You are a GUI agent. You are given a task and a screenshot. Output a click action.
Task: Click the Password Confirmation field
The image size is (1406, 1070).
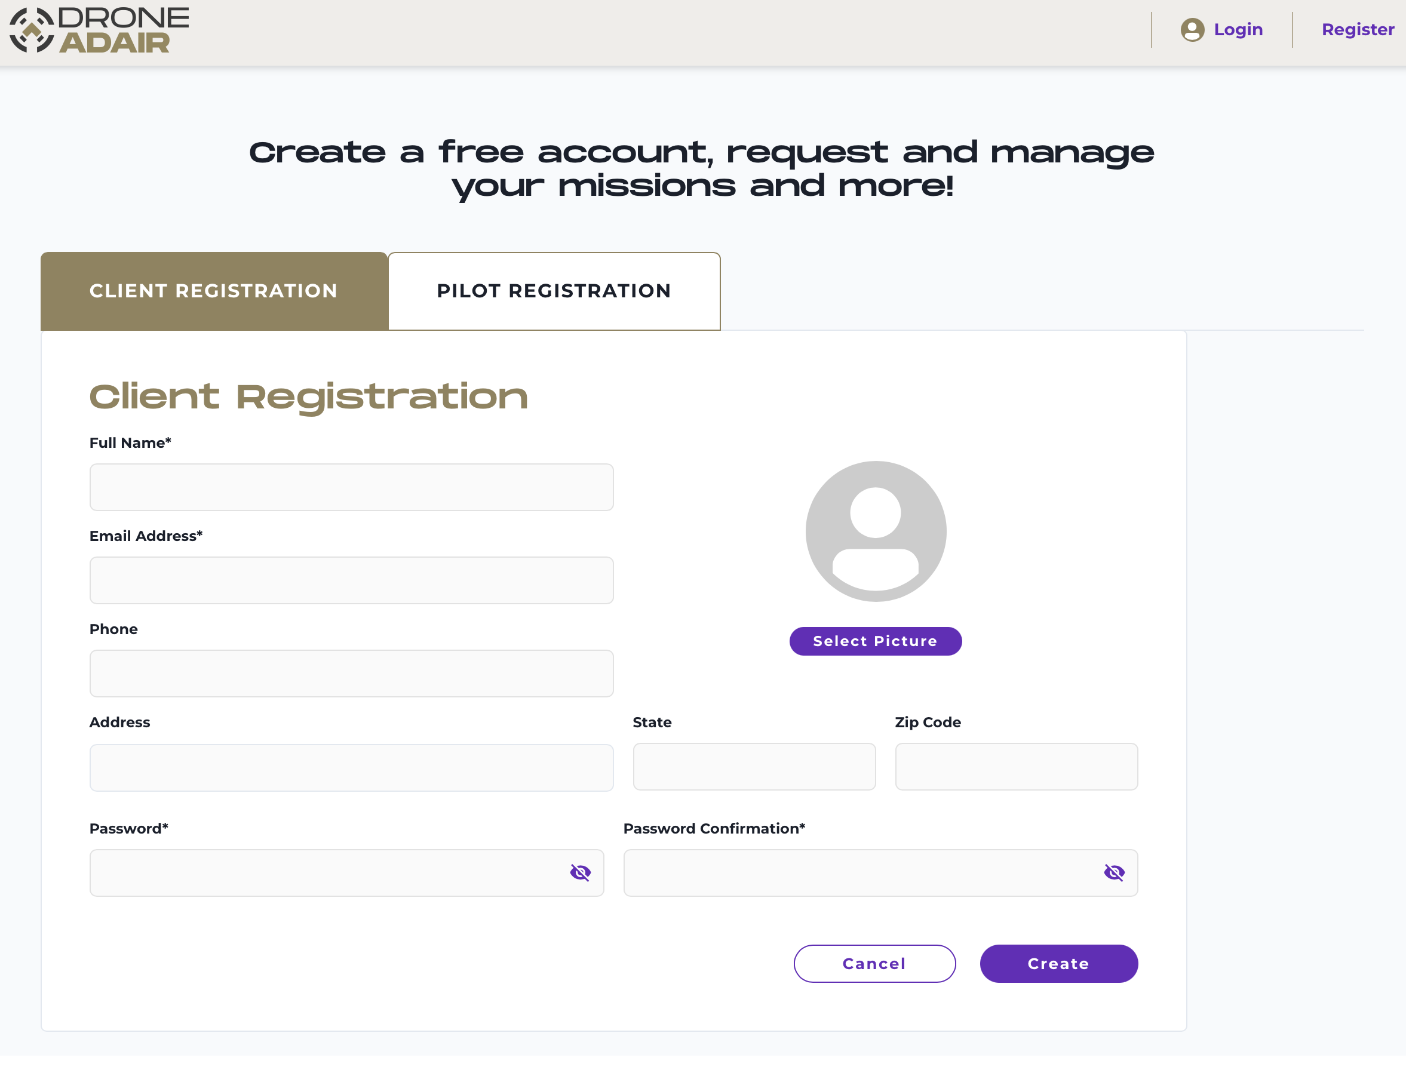pos(880,872)
